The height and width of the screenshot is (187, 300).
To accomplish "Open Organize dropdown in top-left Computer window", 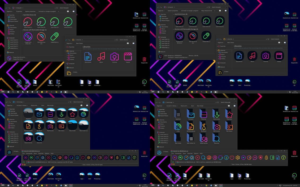I will 10,11.
